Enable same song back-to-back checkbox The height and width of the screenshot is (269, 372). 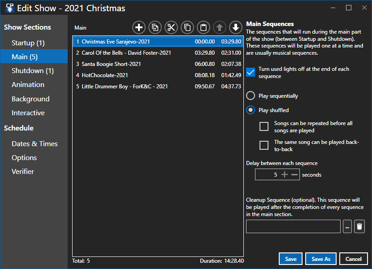point(264,145)
